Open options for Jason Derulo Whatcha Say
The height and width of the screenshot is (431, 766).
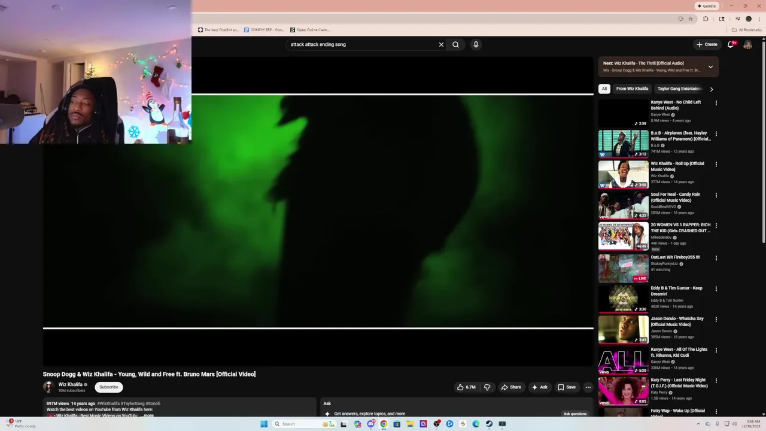coord(716,319)
